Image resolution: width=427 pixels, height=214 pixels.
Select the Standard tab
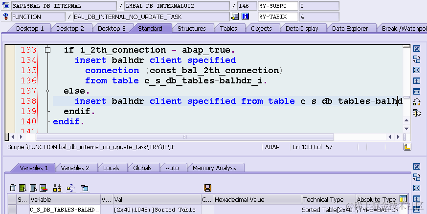click(x=150, y=28)
